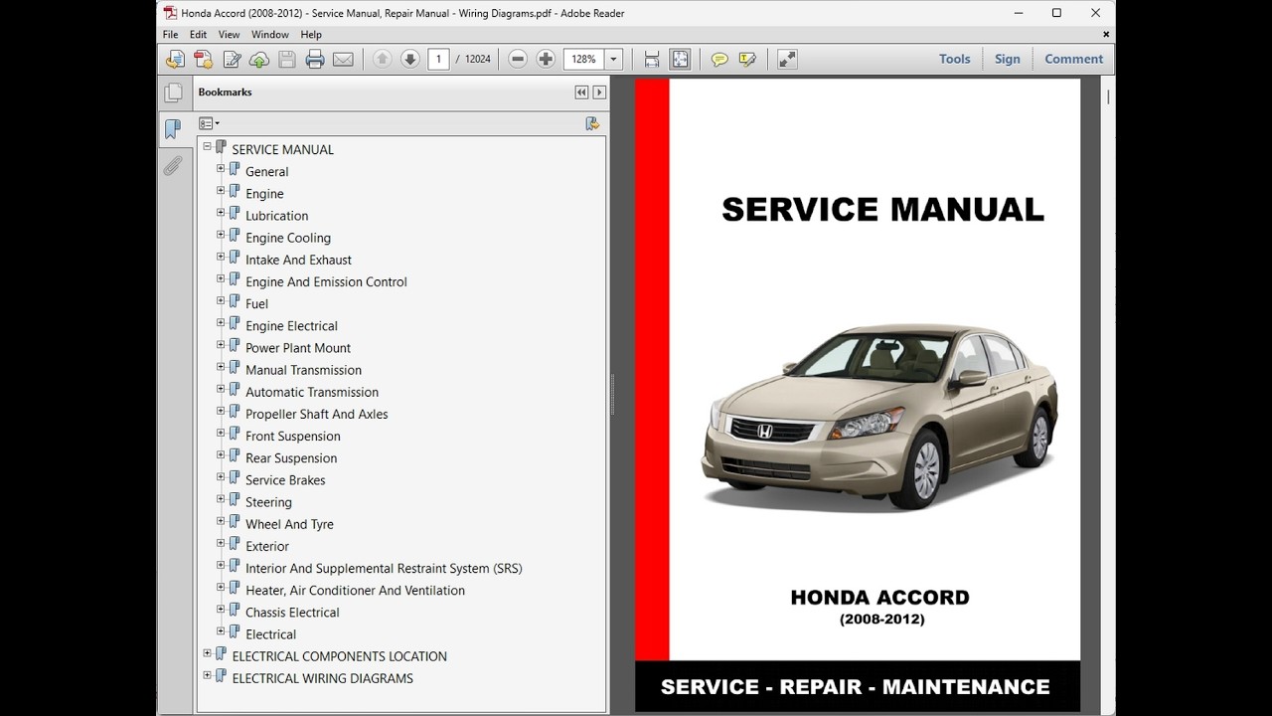This screenshot has height=716, width=1272.
Task: Go to previous page arrow icon
Action: 382,59
